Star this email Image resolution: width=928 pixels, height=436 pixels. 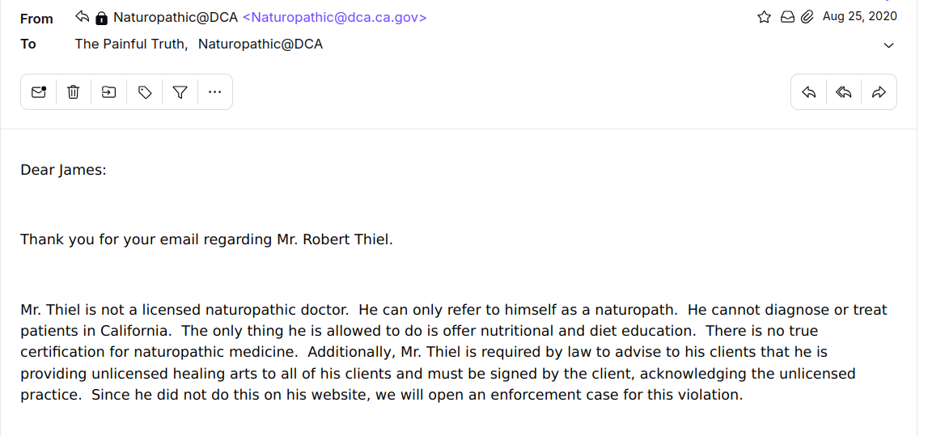pos(764,17)
